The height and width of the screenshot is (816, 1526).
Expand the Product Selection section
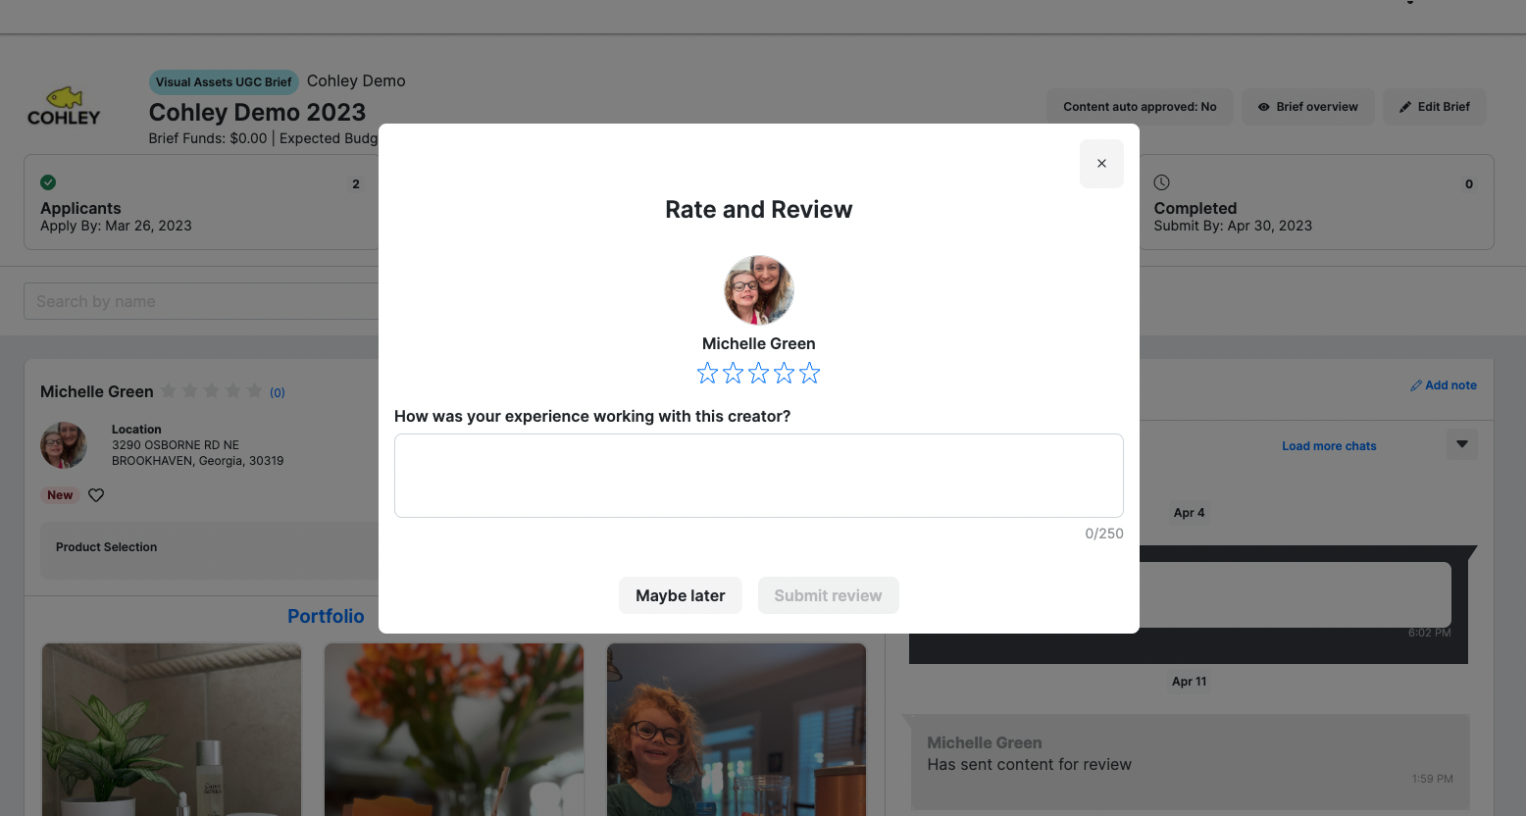point(209,549)
